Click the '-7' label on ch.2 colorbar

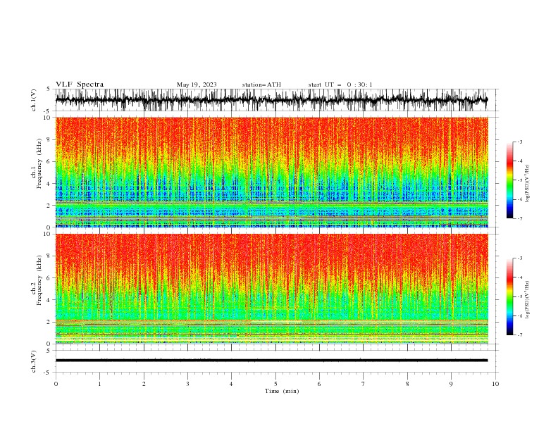coord(519,335)
